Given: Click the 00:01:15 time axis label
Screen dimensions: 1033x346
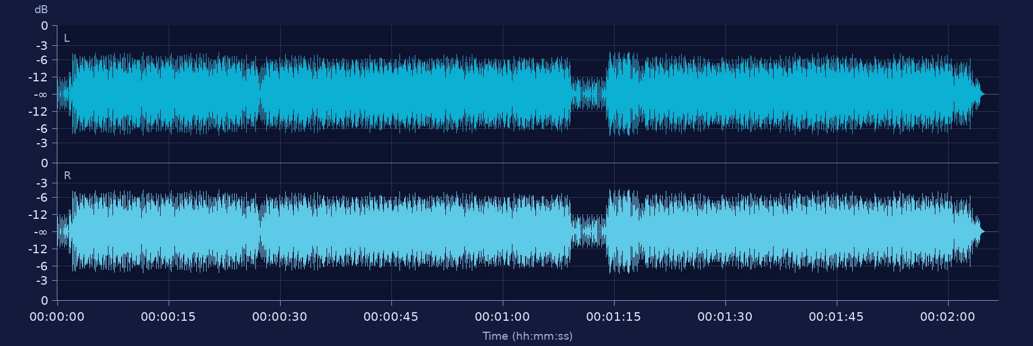Looking at the screenshot, I should pos(613,317).
